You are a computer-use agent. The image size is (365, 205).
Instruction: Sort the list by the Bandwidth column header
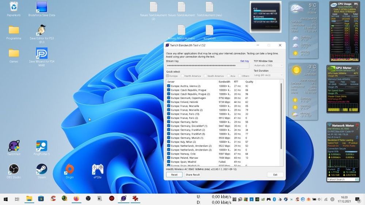coord(224,82)
